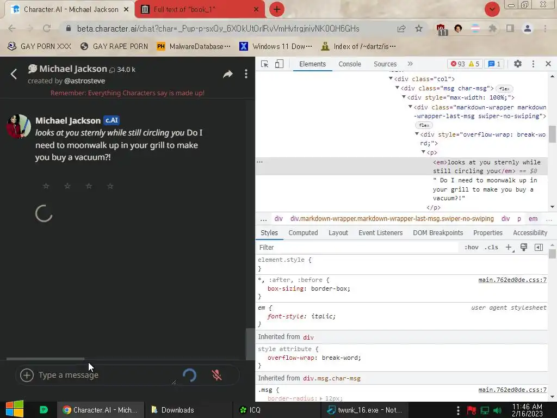The width and height of the screenshot is (557, 418).
Task: Toggle the :hov element state panel
Action: point(472,248)
